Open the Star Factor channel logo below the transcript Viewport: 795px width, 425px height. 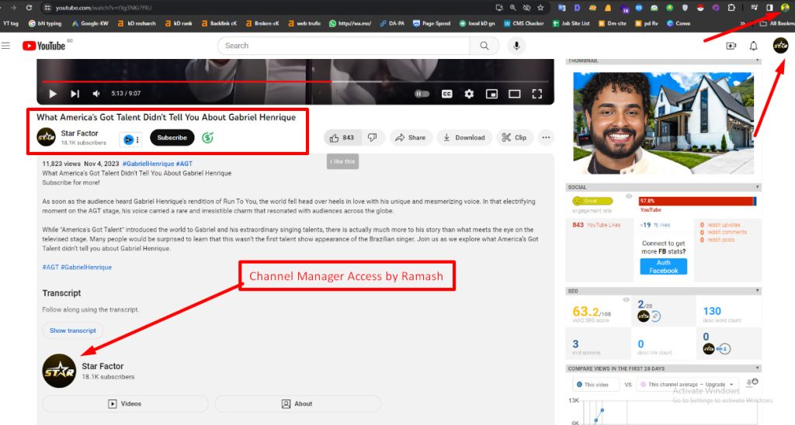pyautogui.click(x=59, y=371)
